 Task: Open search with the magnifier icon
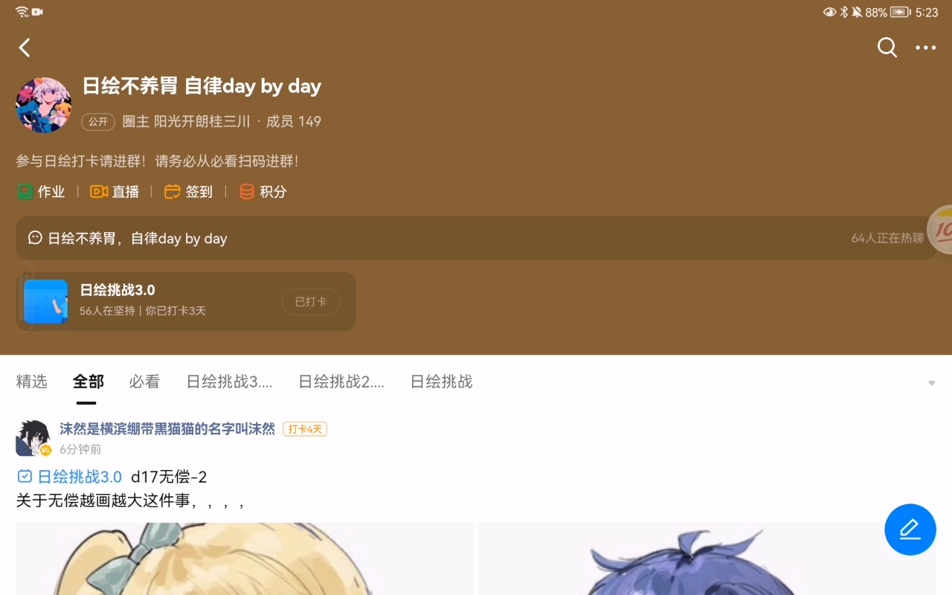click(x=887, y=48)
